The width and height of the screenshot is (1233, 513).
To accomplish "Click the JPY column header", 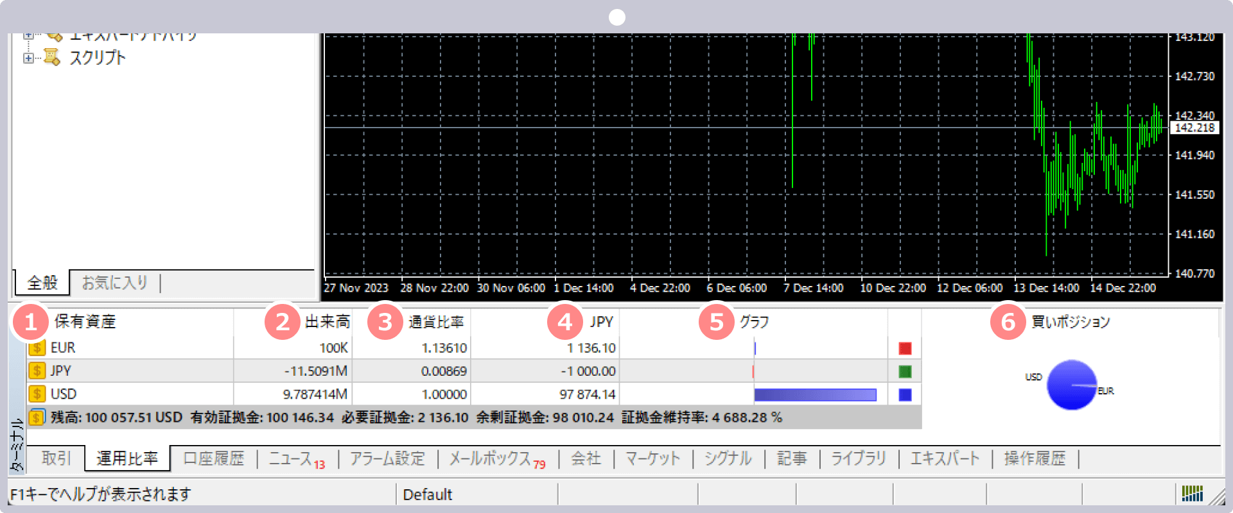I will pos(602,321).
